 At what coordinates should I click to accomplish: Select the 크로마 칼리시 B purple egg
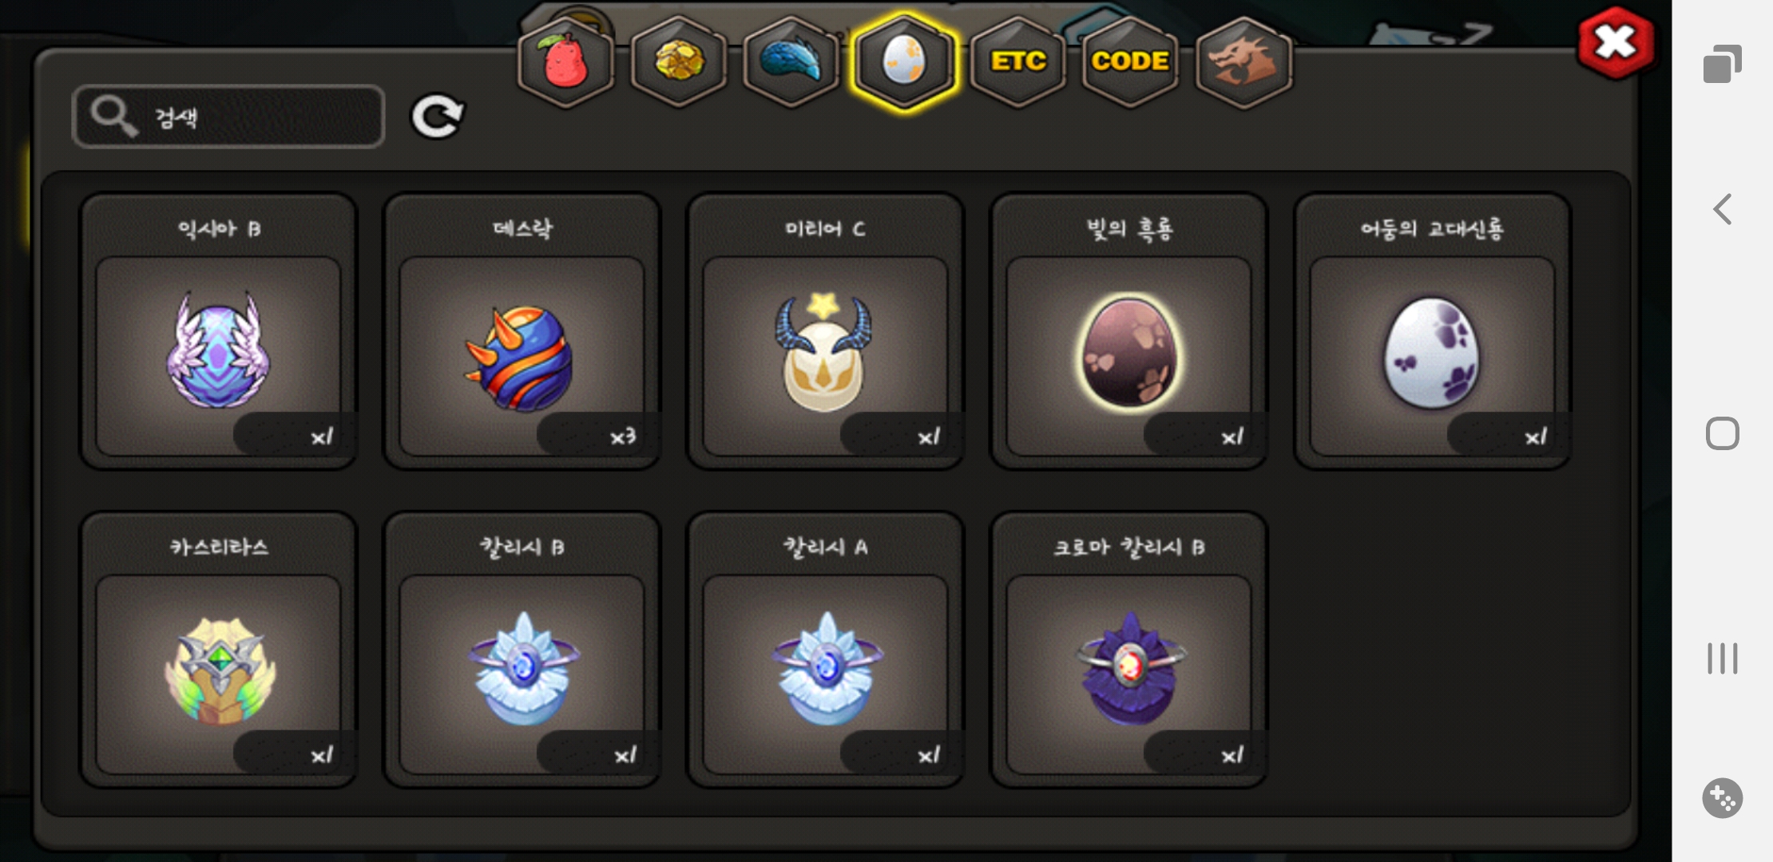1128,650
